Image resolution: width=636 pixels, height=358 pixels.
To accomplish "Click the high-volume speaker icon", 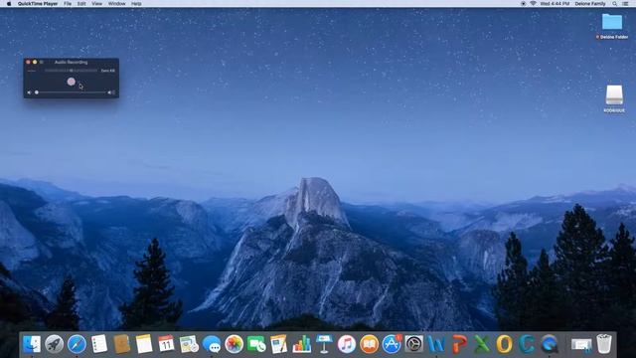I will coord(110,92).
